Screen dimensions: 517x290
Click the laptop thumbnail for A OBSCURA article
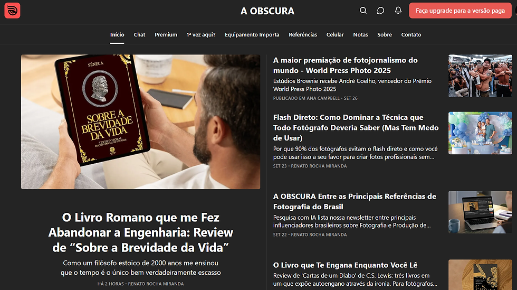(x=480, y=212)
